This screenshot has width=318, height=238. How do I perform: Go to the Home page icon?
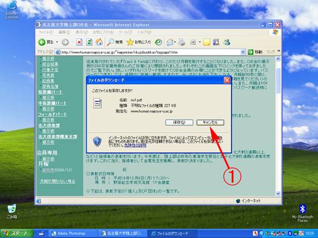click(99, 42)
